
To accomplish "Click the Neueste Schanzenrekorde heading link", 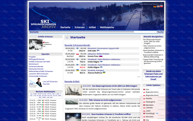I will pos(77,45).
